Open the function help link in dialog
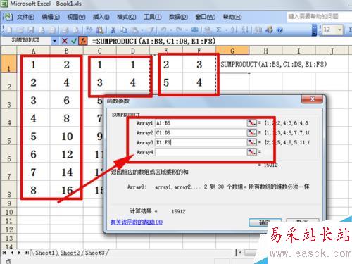352x264 pixels. pos(137,222)
